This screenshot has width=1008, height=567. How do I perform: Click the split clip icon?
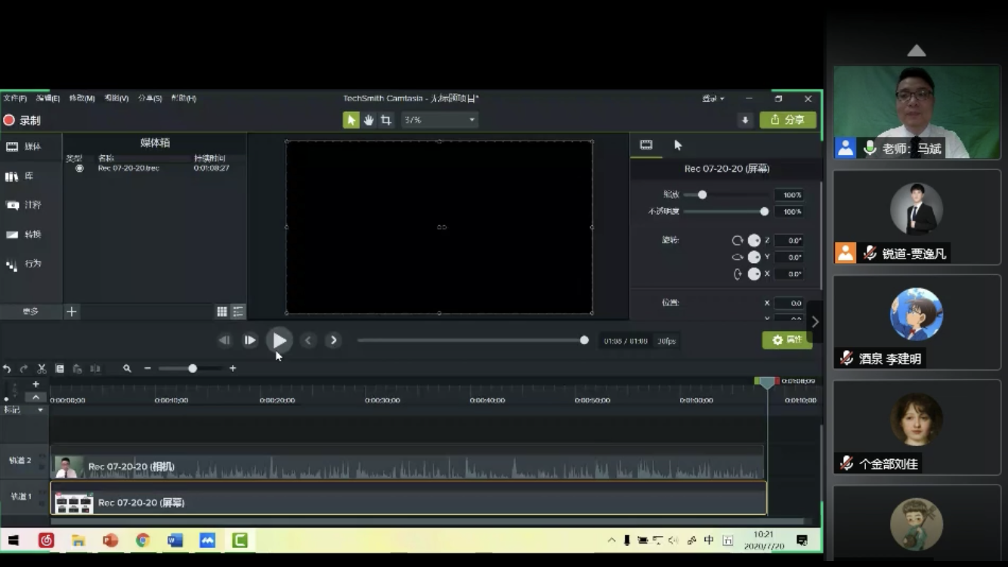pyautogui.click(x=95, y=369)
